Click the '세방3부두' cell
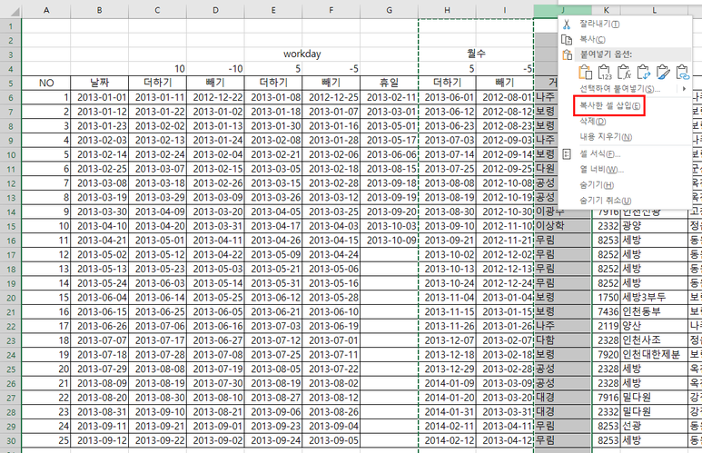This screenshot has height=453, width=702. coord(654,298)
